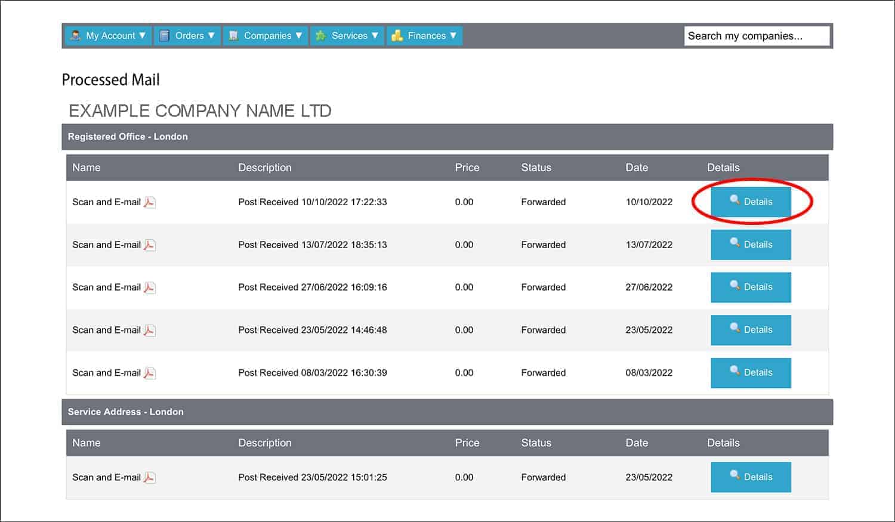Open PDF icon for 23/05/2022 14:46:48 post
The width and height of the screenshot is (895, 522).
pyautogui.click(x=150, y=331)
